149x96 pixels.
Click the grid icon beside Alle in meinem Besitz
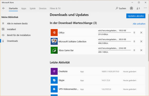click(x=3, y=23)
